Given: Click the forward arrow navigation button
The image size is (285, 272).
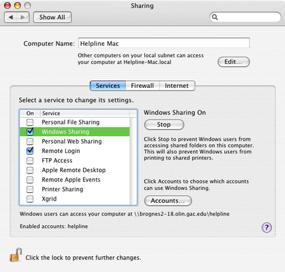Looking at the screenshot, I should pyautogui.click(x=23, y=17).
